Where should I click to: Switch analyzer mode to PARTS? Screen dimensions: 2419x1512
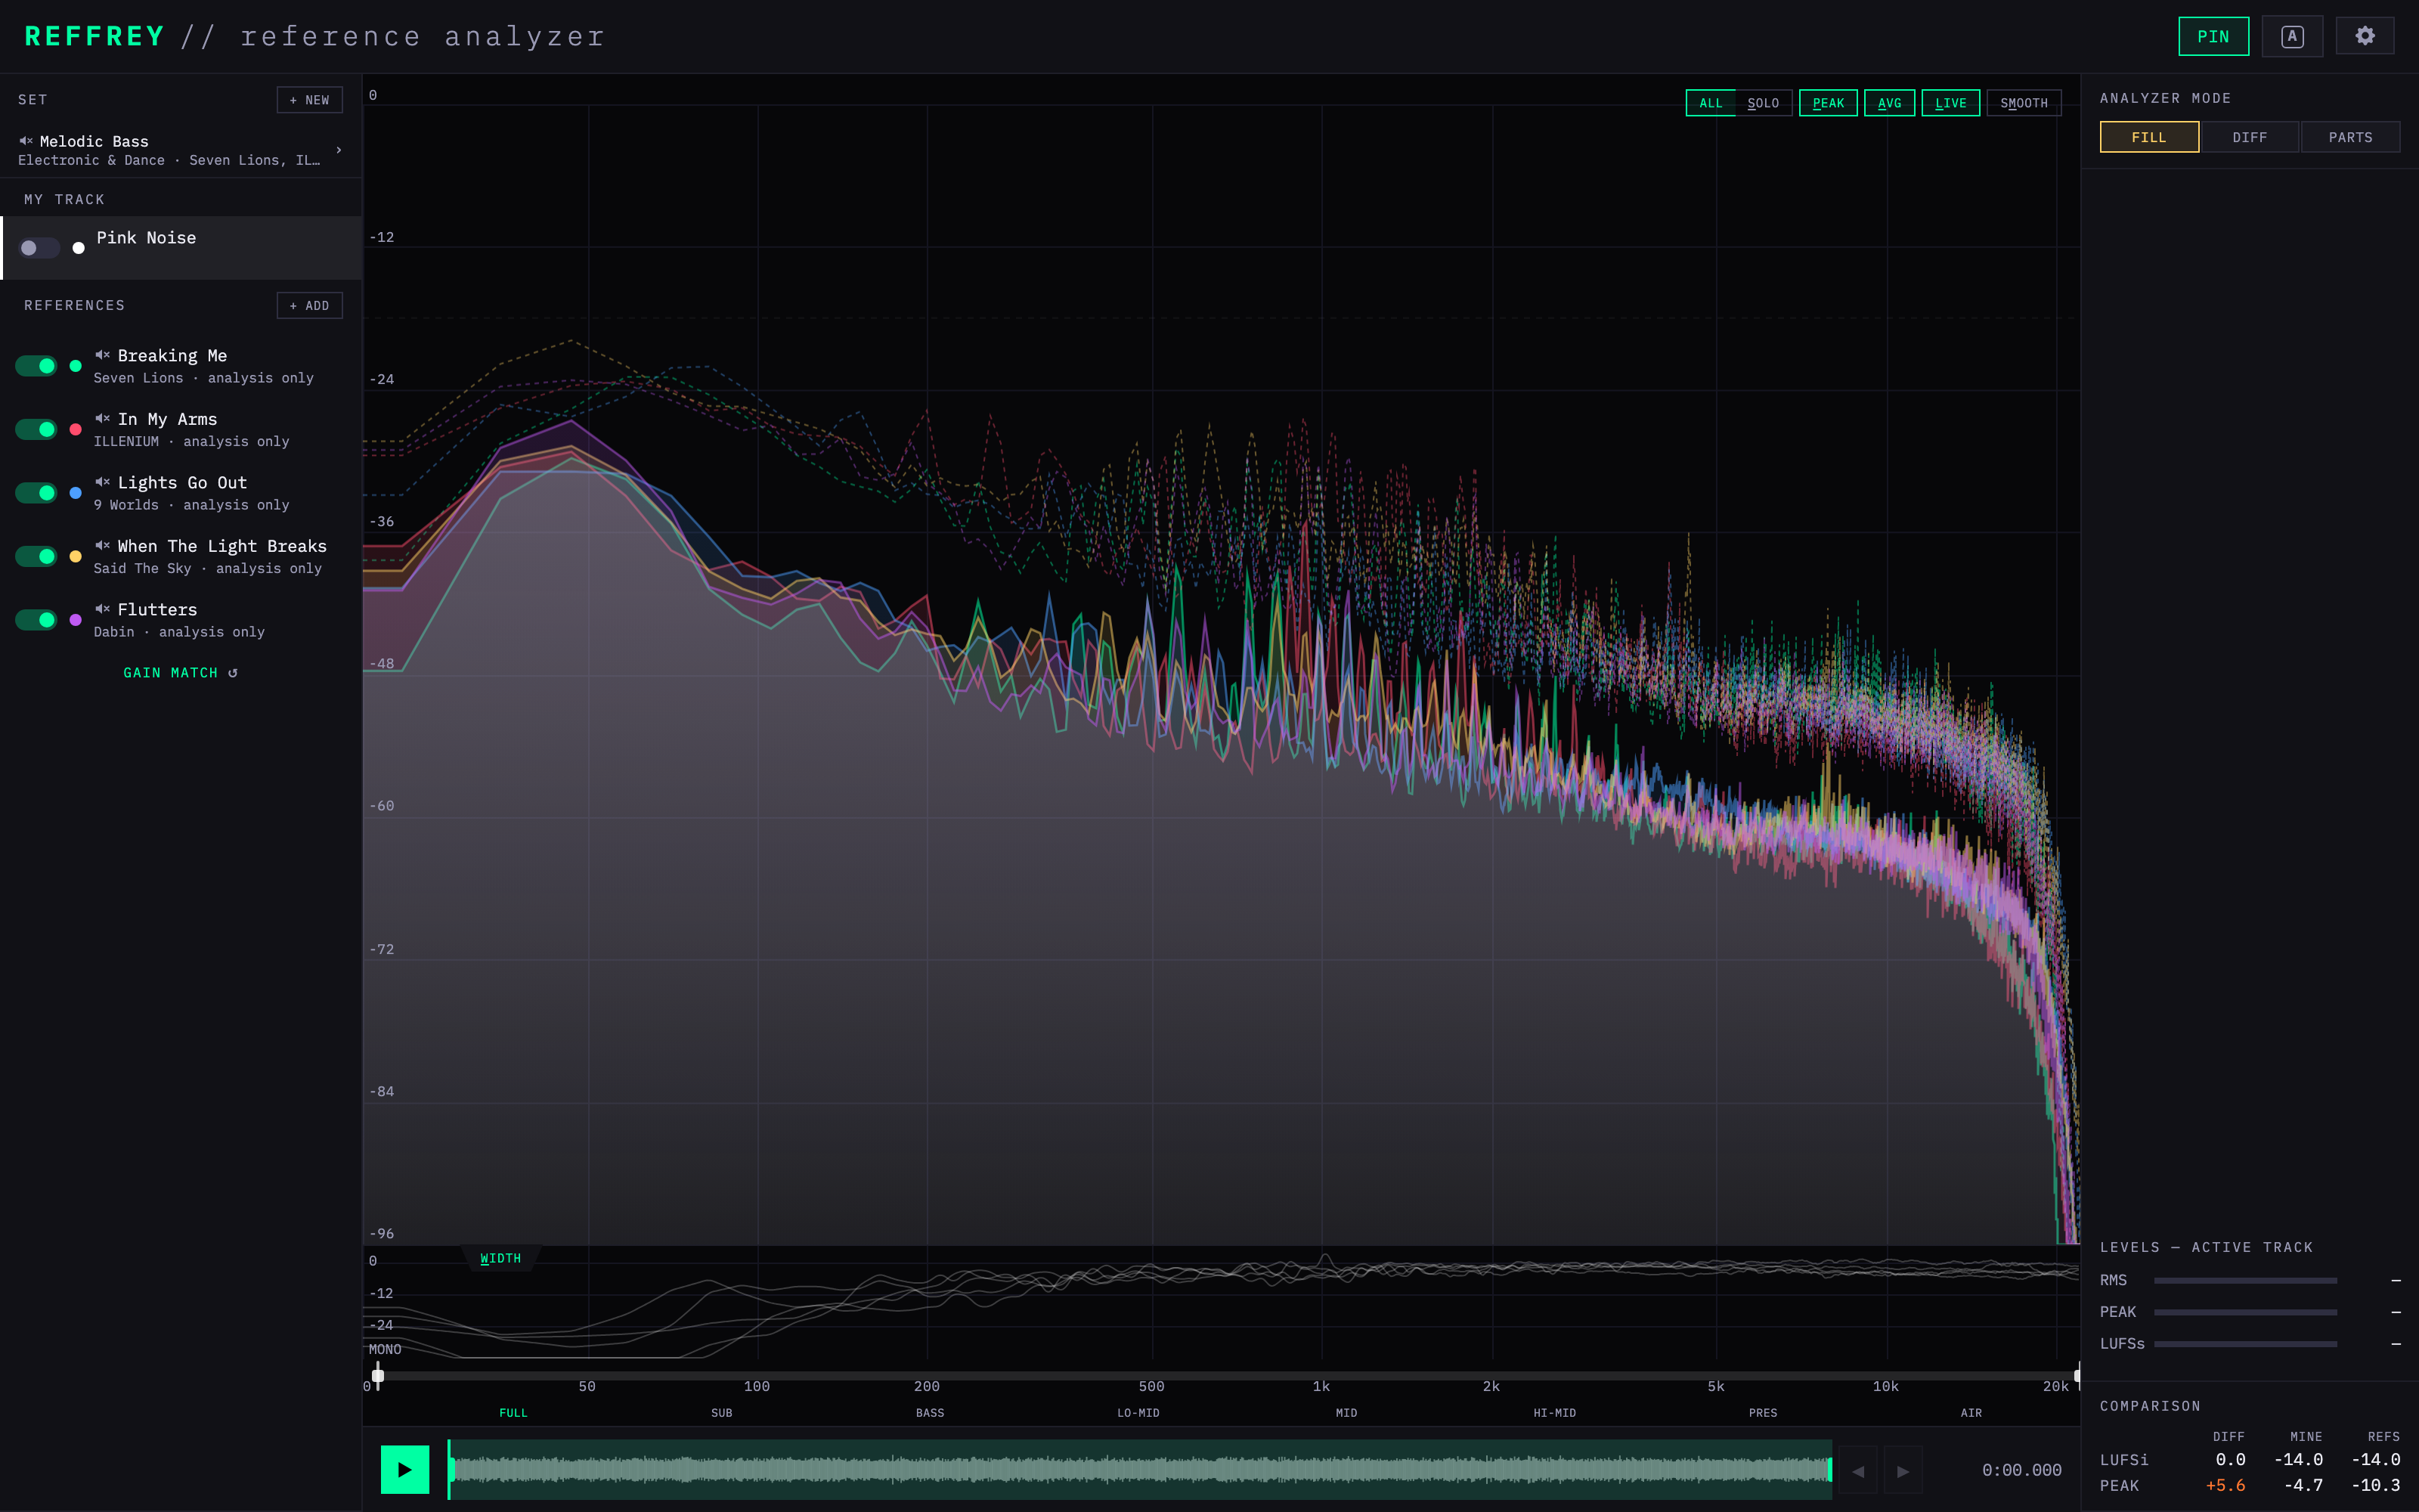click(x=2350, y=137)
